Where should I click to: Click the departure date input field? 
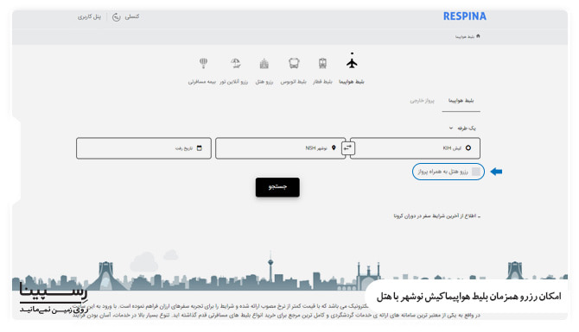pos(143,148)
